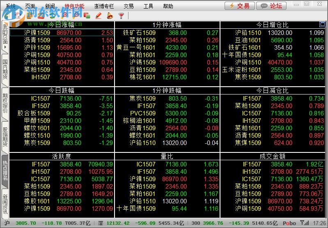This screenshot has height=228, width=328.
Task: Switch to the 国内期货 side tab
Action: (5, 69)
